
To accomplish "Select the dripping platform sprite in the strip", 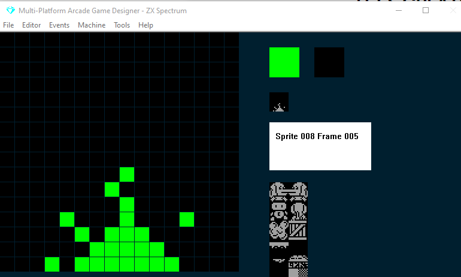I will tap(279, 245).
